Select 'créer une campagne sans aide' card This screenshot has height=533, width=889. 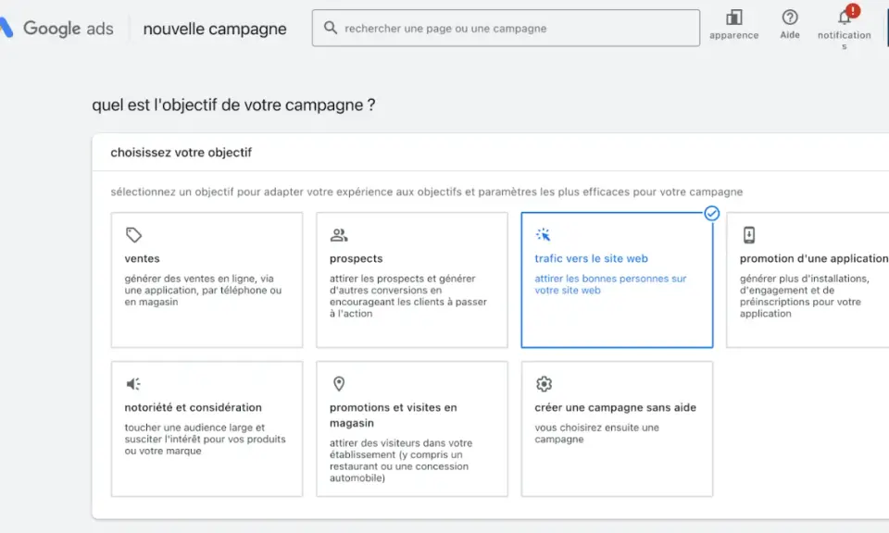(x=617, y=428)
